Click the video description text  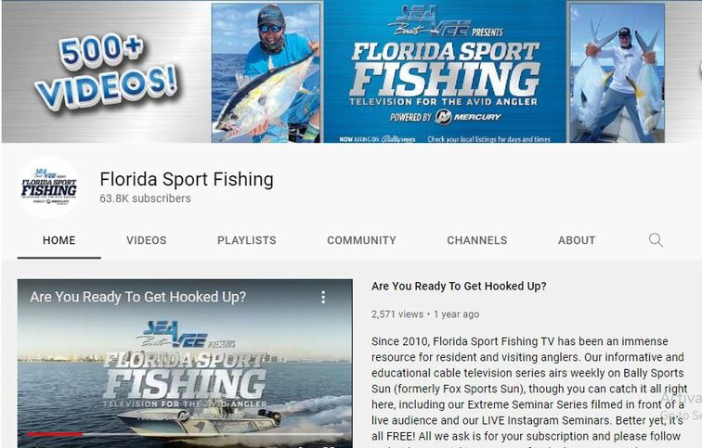[x=528, y=390]
